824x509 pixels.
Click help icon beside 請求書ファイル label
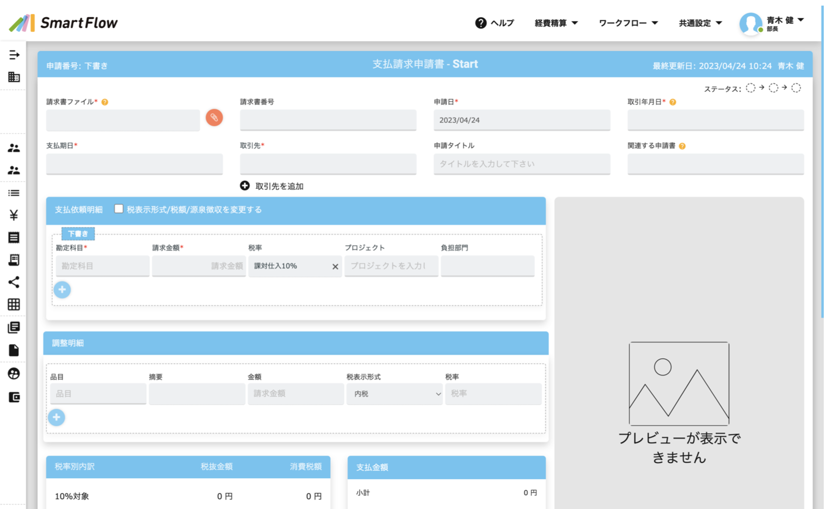[x=105, y=102]
